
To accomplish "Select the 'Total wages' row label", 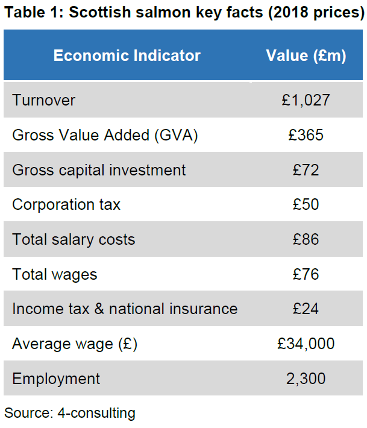I will (55, 274).
